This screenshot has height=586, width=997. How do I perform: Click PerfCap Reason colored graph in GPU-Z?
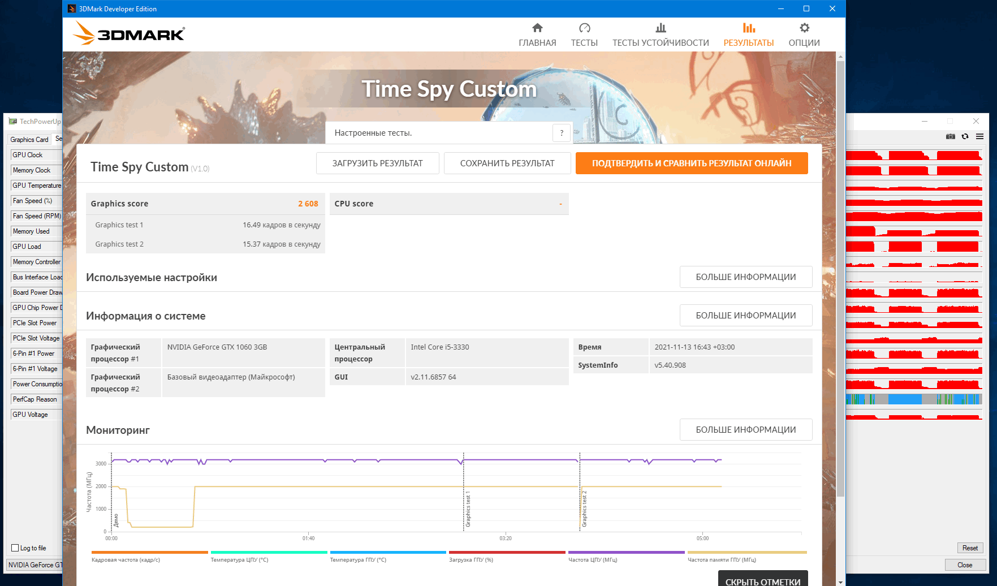[x=914, y=399]
